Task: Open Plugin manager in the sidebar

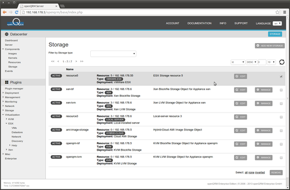Action: point(14,88)
